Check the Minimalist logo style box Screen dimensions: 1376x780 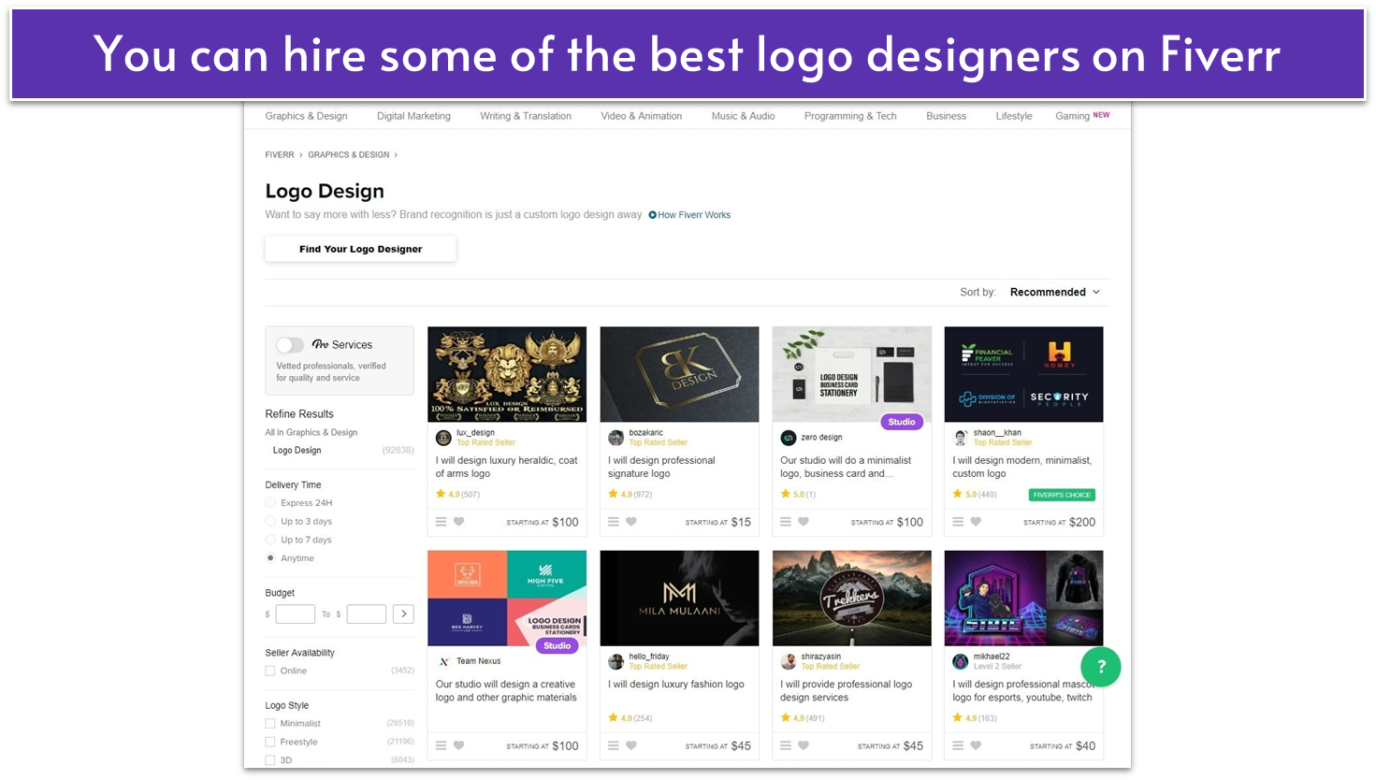pos(270,724)
